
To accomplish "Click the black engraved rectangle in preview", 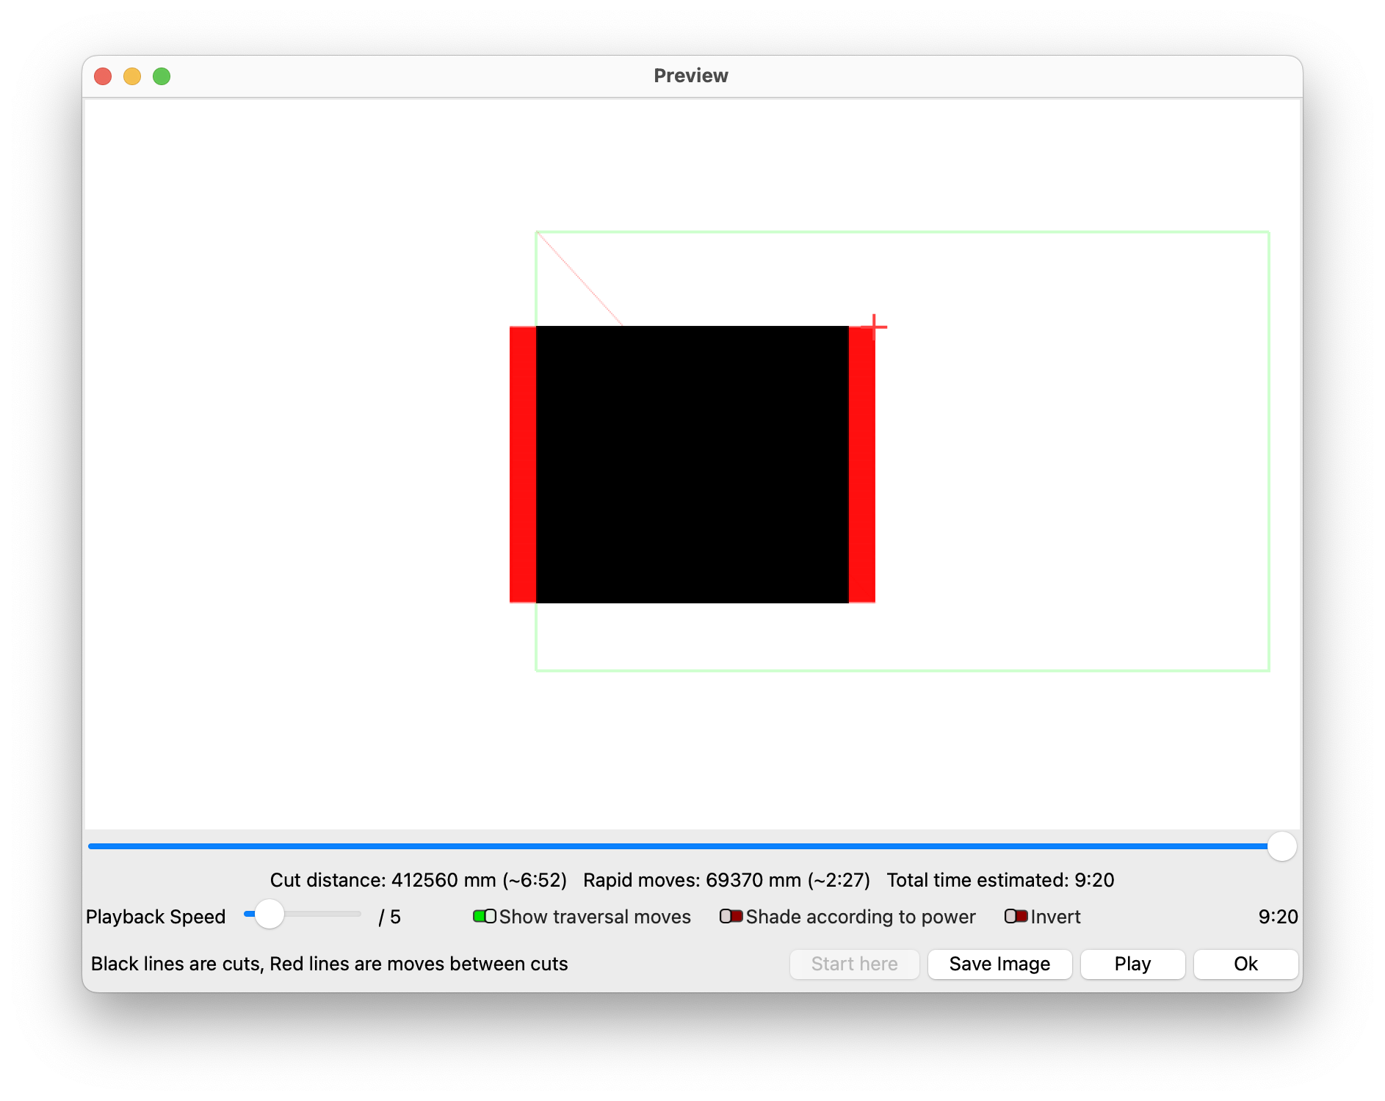I will point(692,464).
